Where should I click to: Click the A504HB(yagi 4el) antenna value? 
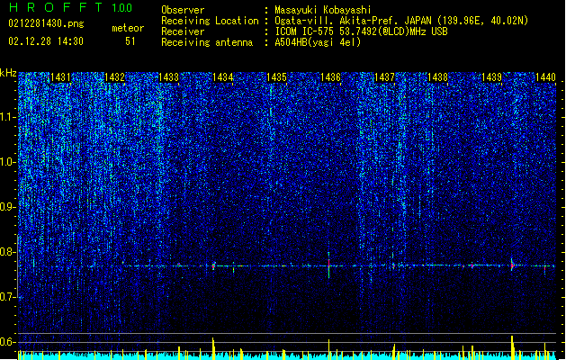(x=318, y=42)
